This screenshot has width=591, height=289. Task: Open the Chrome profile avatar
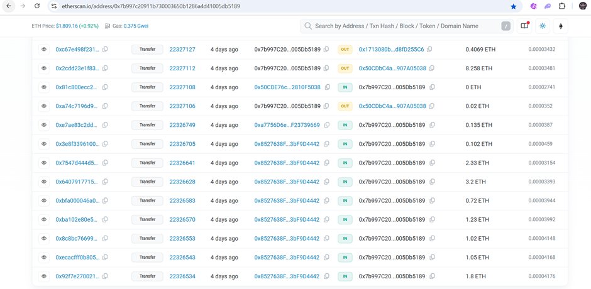[583, 6]
